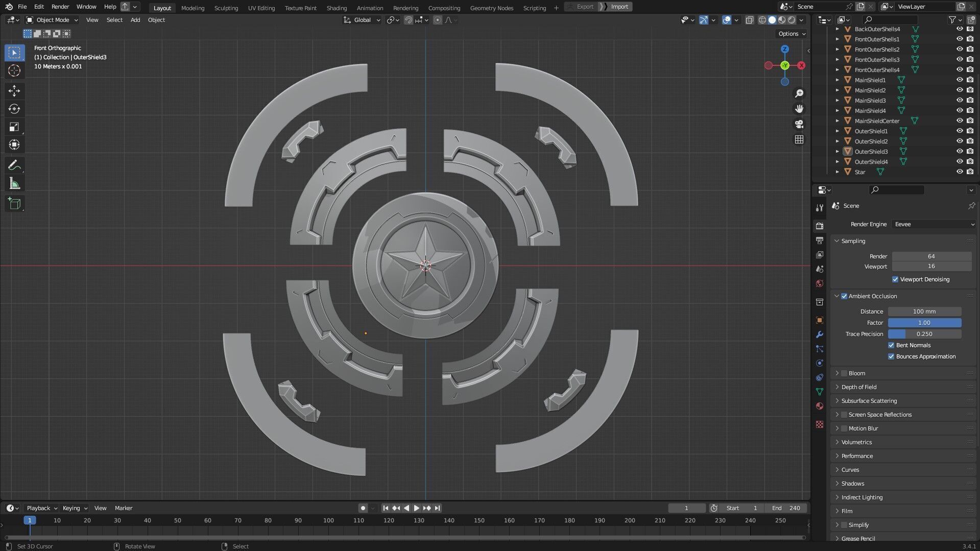Jump to the timeline end frame

(x=438, y=508)
